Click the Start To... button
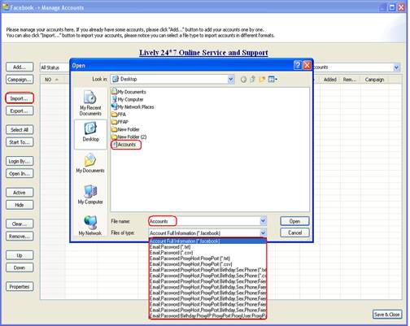This screenshot has height=326, width=410. (20, 142)
